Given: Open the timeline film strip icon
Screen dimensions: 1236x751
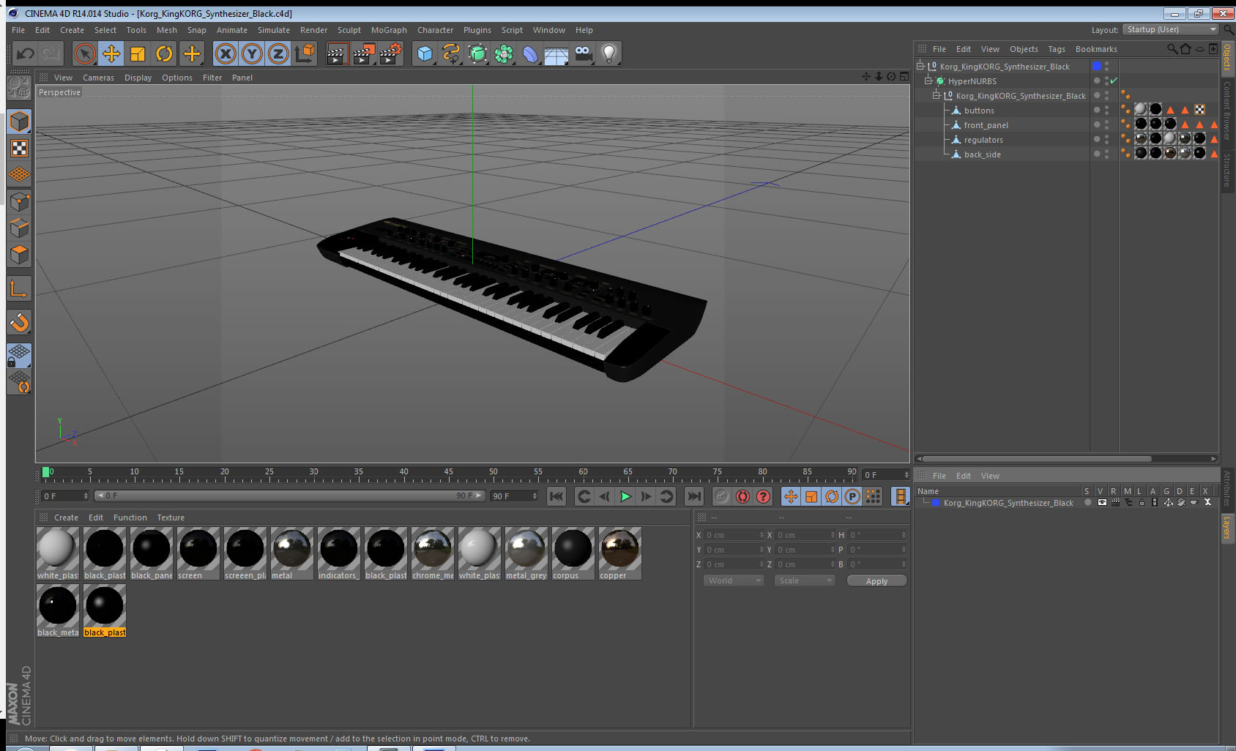Looking at the screenshot, I should [x=901, y=496].
